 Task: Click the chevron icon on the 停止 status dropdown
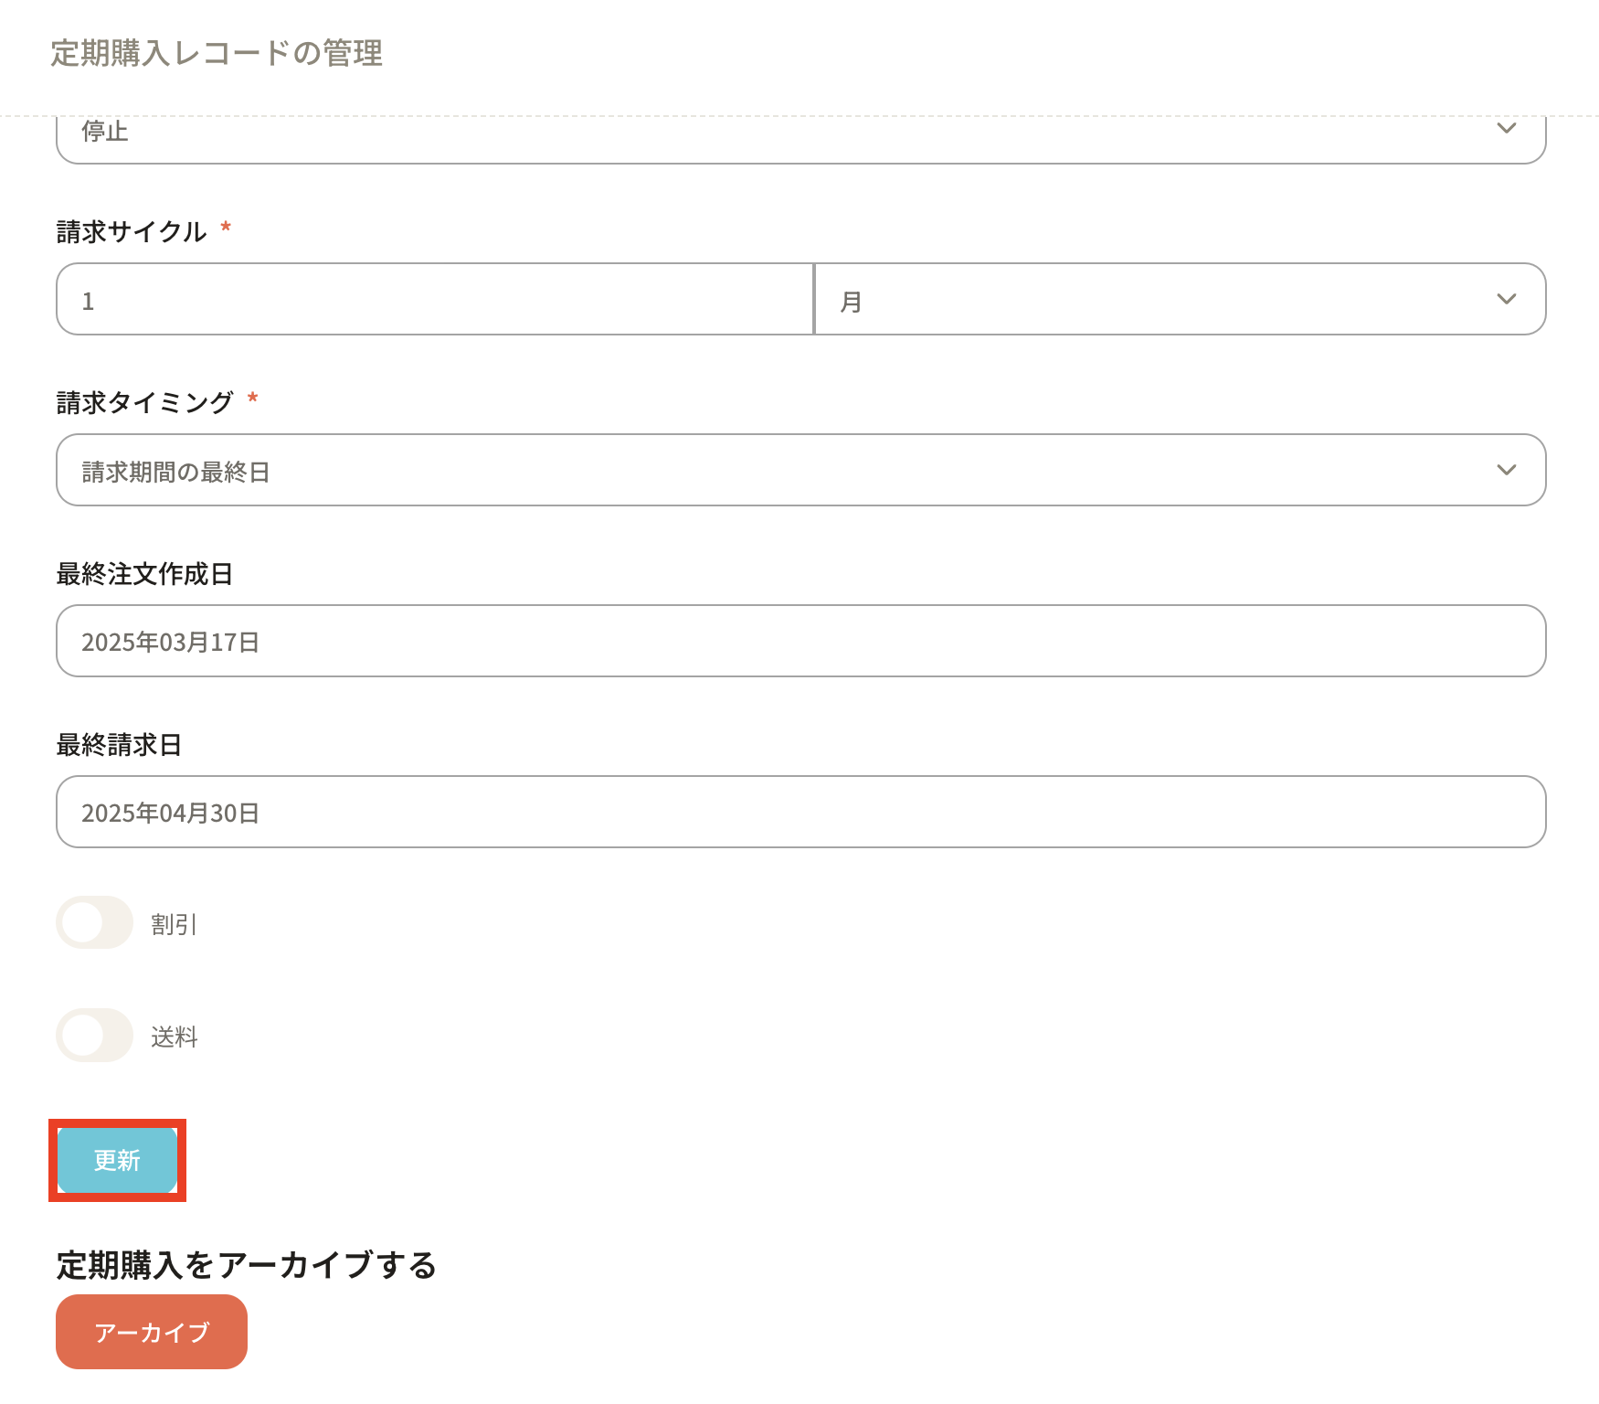click(x=1506, y=129)
